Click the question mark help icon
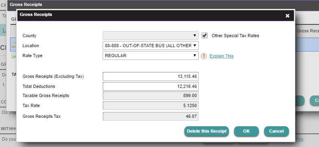 tap(204, 56)
